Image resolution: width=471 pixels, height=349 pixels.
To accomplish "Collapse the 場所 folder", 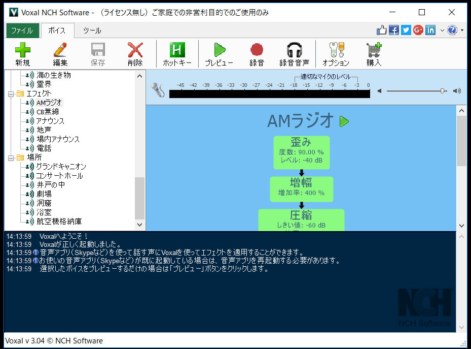I will [11, 158].
